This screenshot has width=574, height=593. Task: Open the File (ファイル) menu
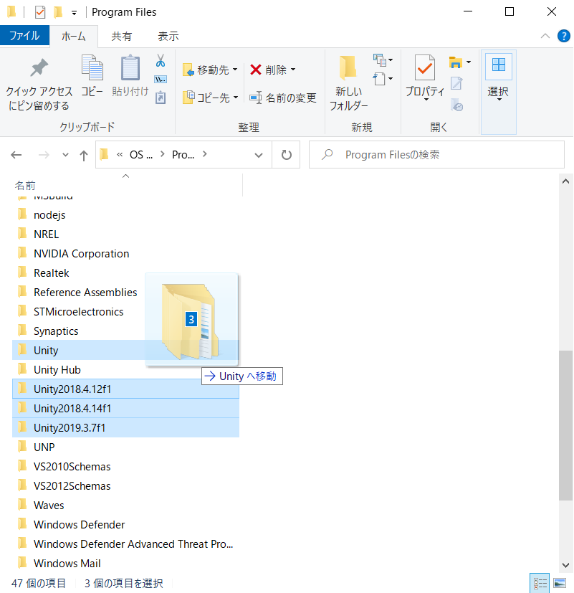coord(24,36)
